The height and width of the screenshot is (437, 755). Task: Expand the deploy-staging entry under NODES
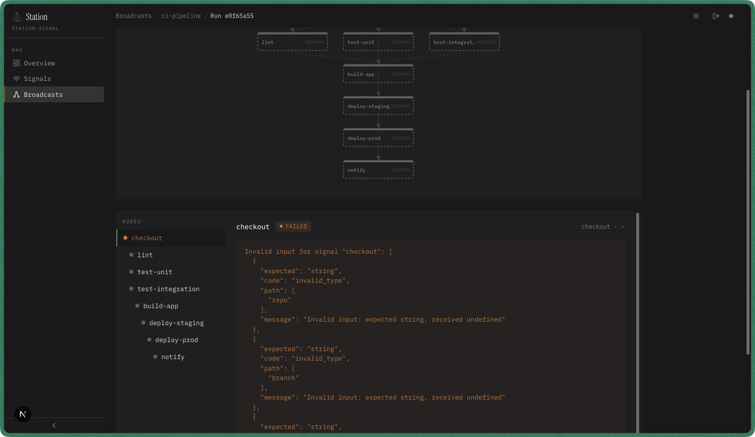176,323
